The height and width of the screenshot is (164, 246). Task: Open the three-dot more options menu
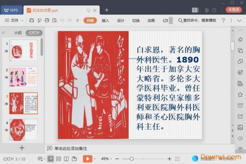(x=231, y=20)
